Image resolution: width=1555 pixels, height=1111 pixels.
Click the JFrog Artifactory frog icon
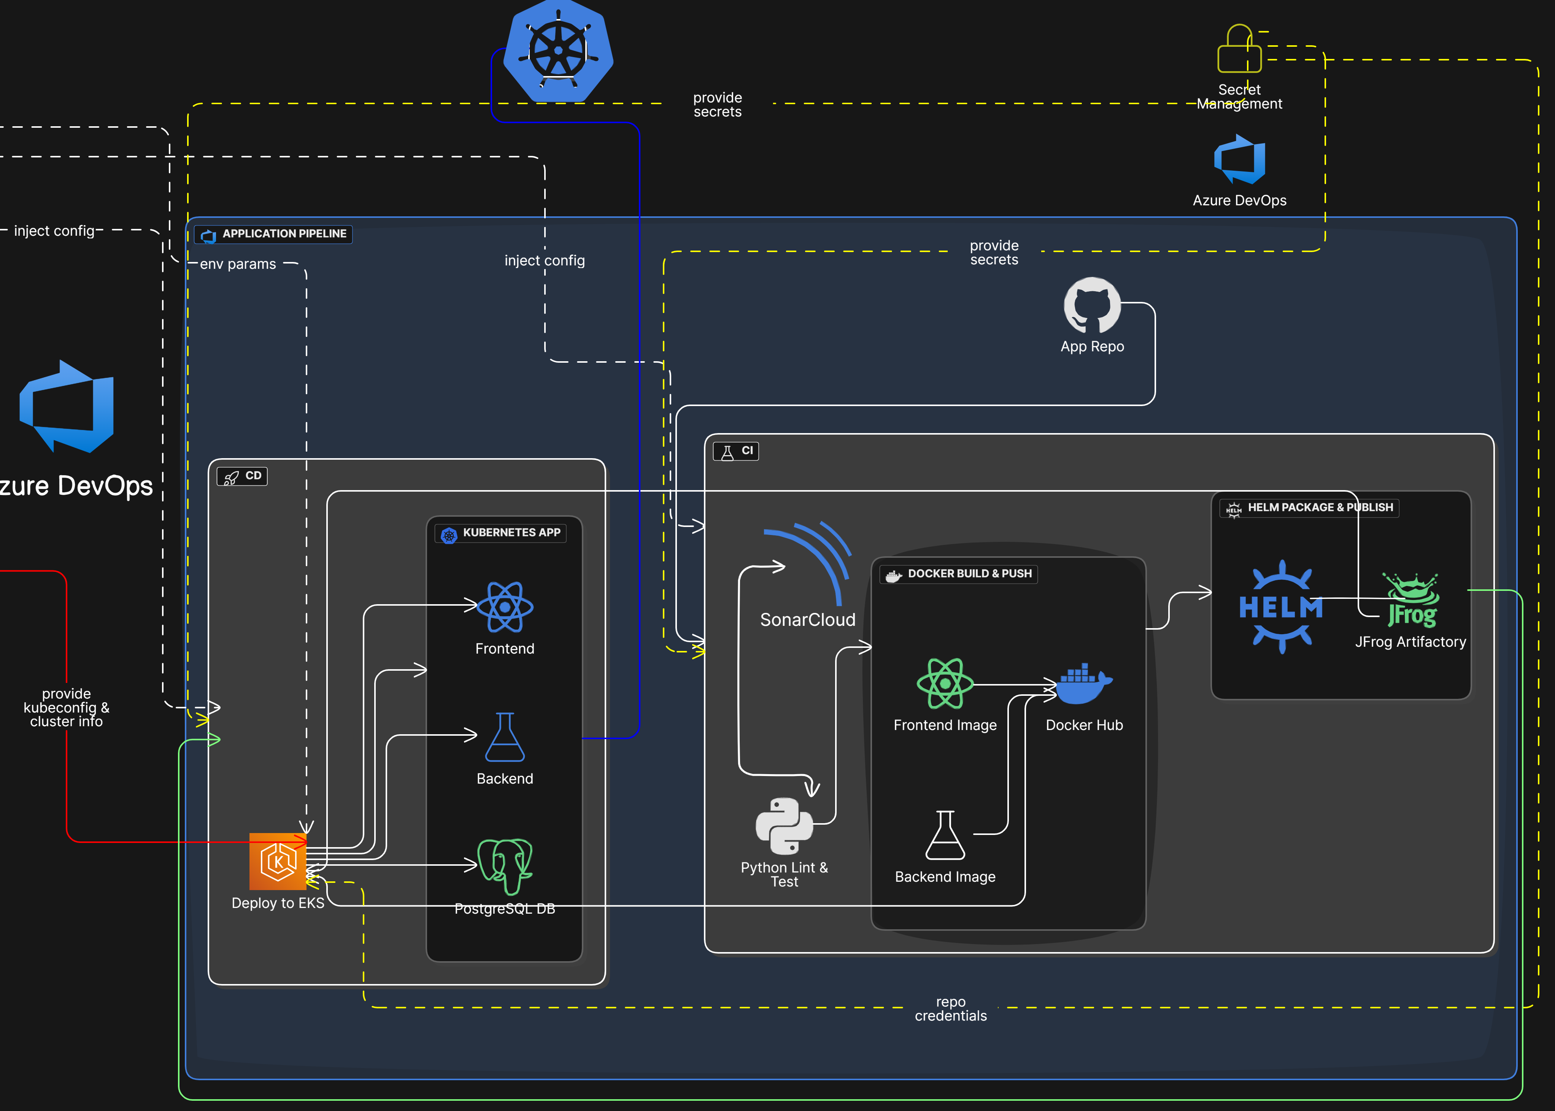pyautogui.click(x=1410, y=600)
